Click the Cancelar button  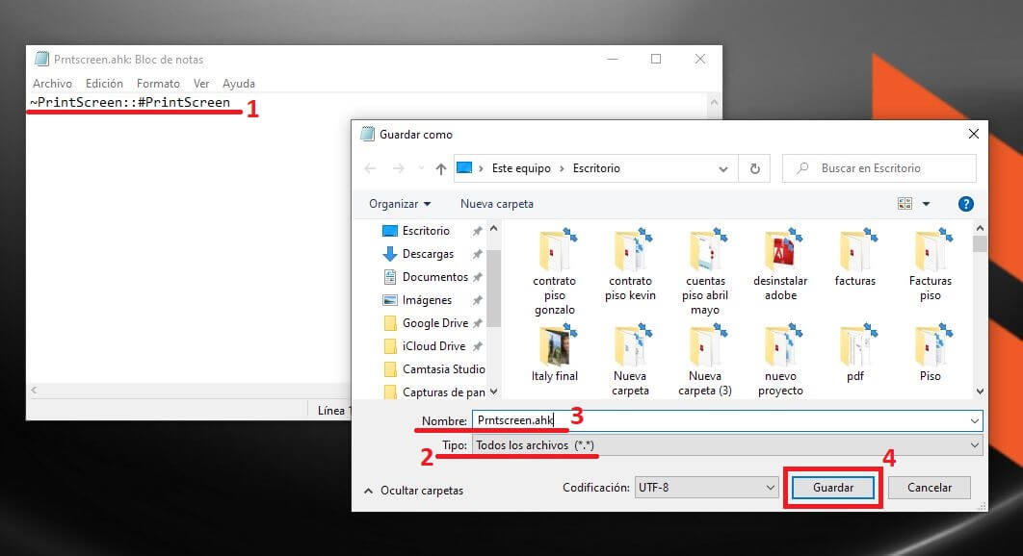pos(929,488)
